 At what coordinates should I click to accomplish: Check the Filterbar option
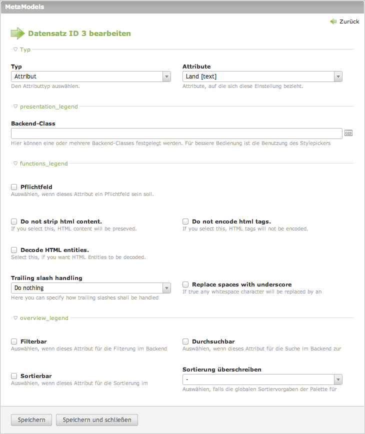click(14, 341)
